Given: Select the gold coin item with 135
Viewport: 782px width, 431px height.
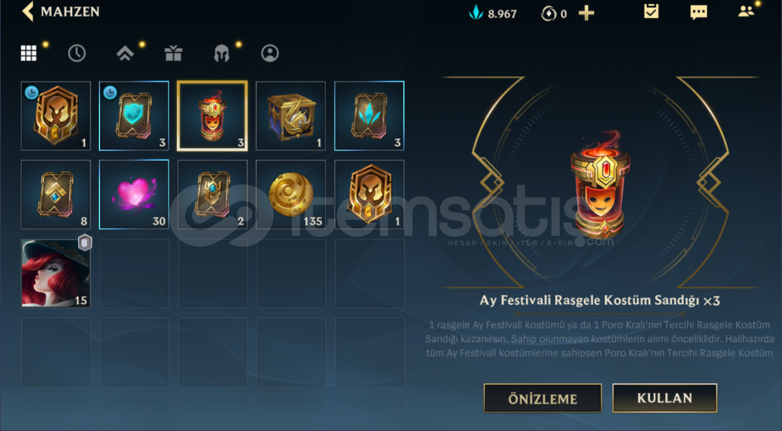Looking at the screenshot, I should tap(291, 195).
